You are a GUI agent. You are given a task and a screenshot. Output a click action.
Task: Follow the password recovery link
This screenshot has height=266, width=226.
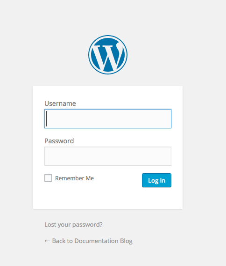coord(73,225)
